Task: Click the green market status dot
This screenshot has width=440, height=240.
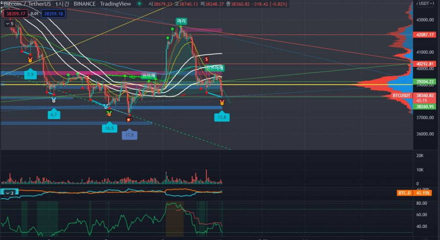Action: point(139,4)
